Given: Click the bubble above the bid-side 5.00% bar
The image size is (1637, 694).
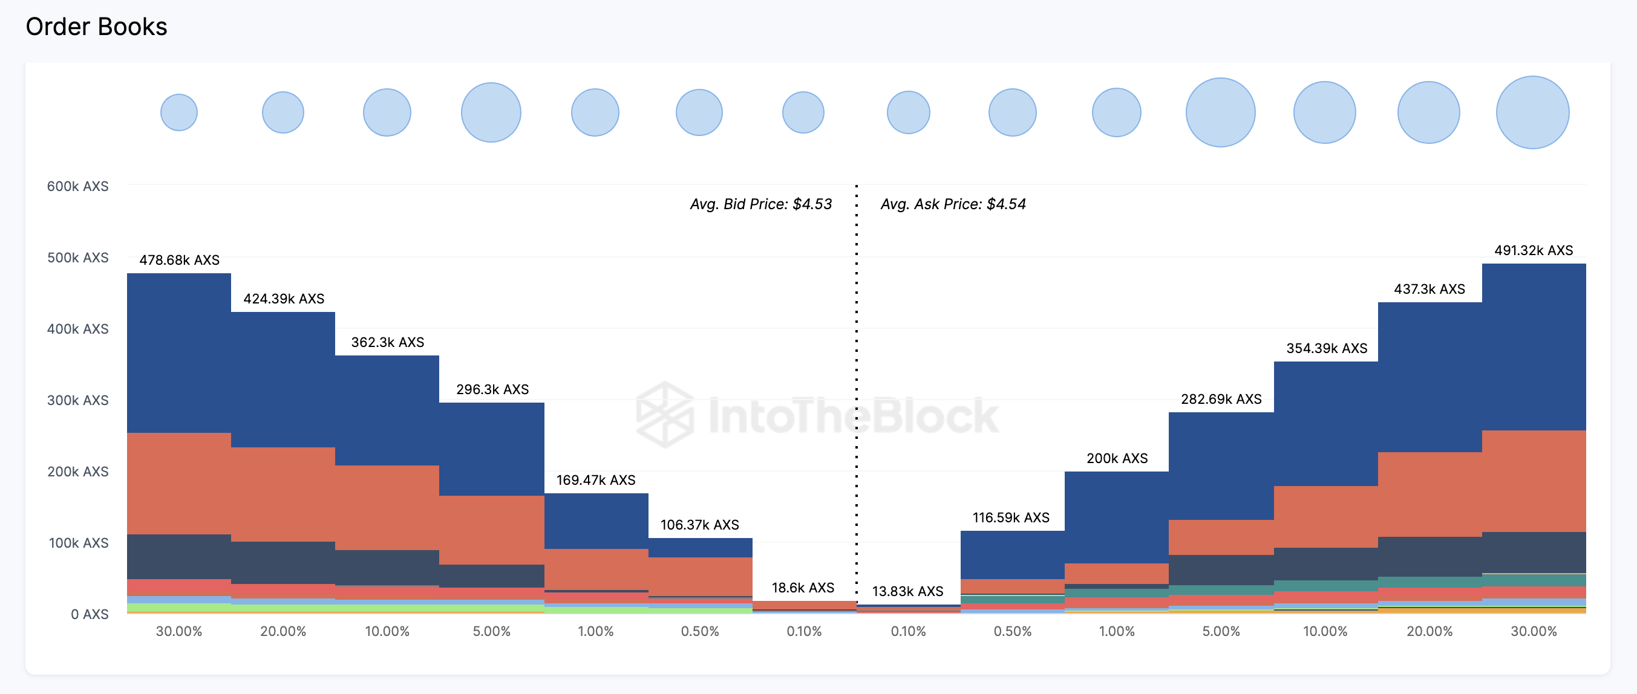Looking at the screenshot, I should (x=491, y=112).
